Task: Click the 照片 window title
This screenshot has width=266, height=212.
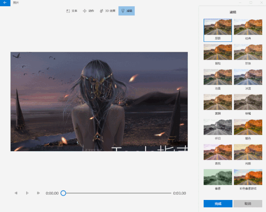Action: click(x=16, y=3)
